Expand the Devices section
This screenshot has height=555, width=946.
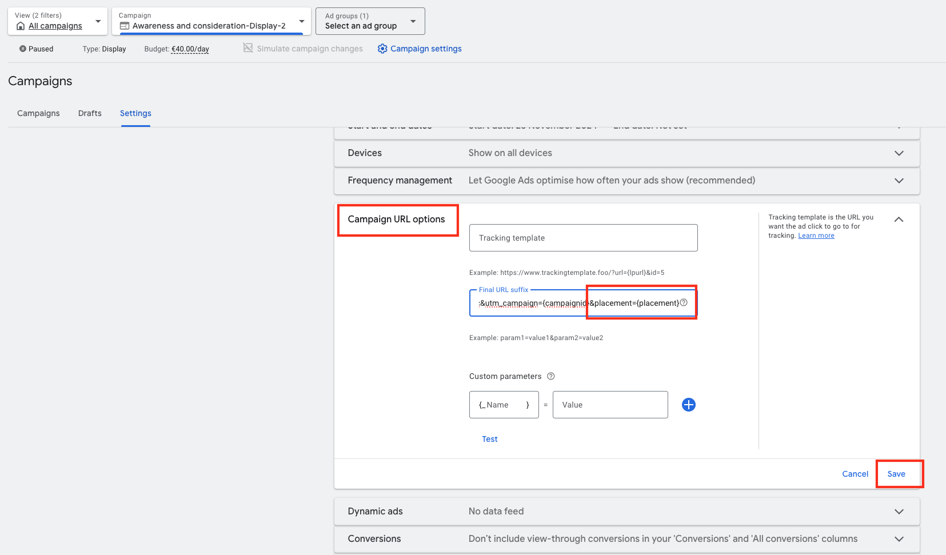[899, 153]
